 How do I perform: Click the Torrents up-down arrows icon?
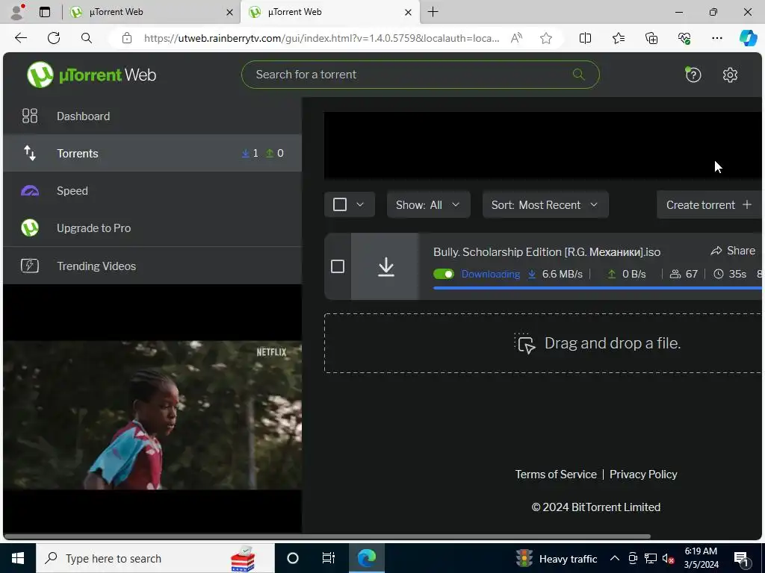(x=30, y=153)
